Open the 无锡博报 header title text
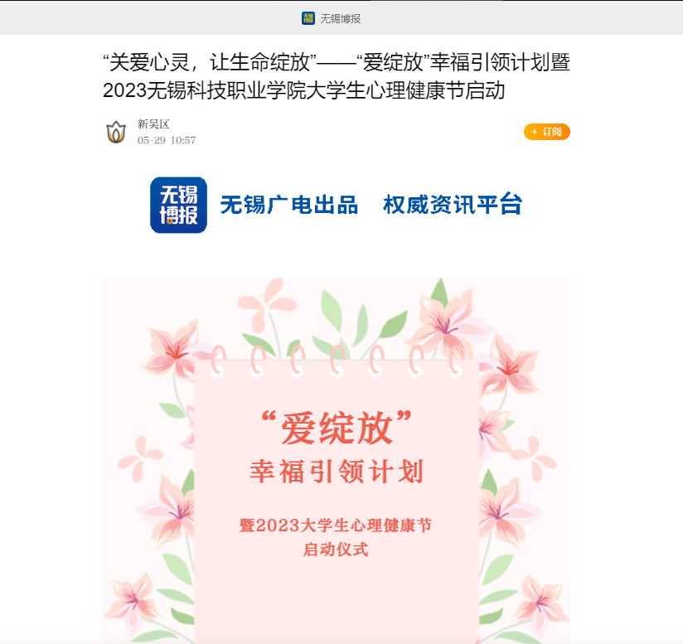Viewport: 683px width, 644px height. pos(340,19)
